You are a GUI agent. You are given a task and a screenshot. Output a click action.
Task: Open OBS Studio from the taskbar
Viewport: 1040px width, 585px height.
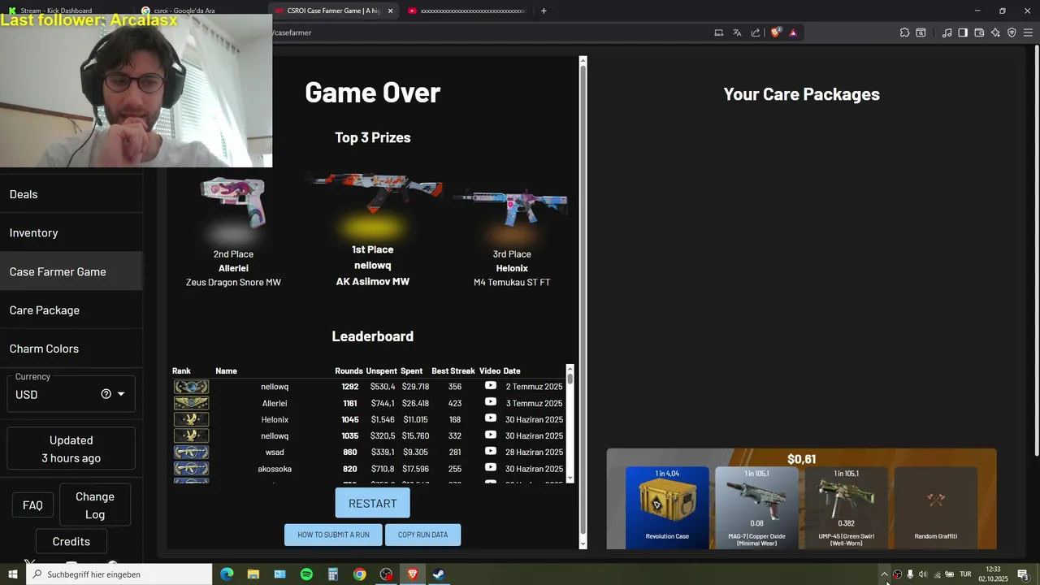[x=386, y=574]
